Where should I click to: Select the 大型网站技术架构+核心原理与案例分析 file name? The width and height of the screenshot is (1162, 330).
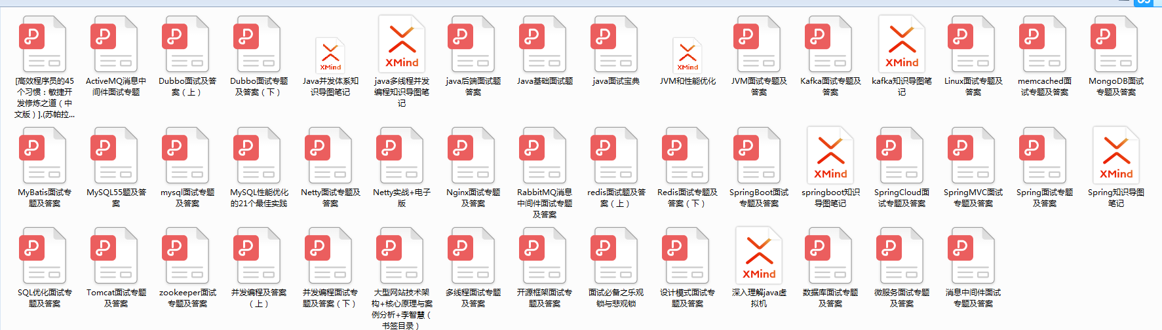402,308
